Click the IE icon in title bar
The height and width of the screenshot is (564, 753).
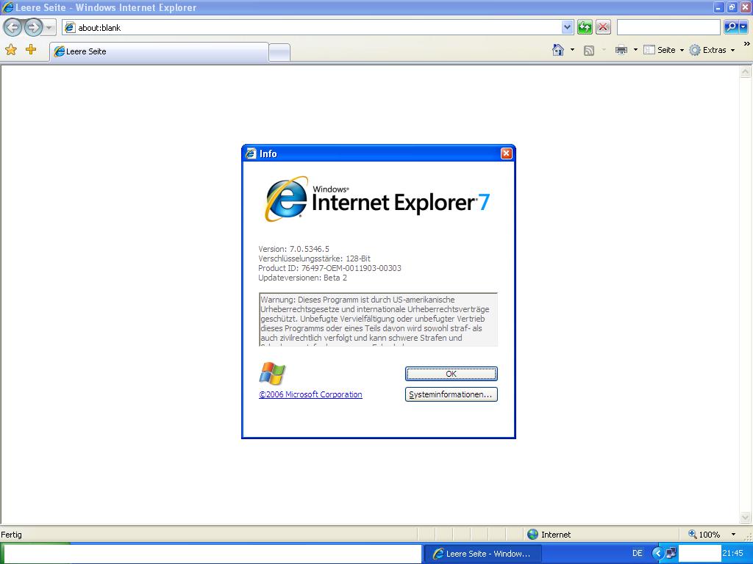[x=7, y=7]
